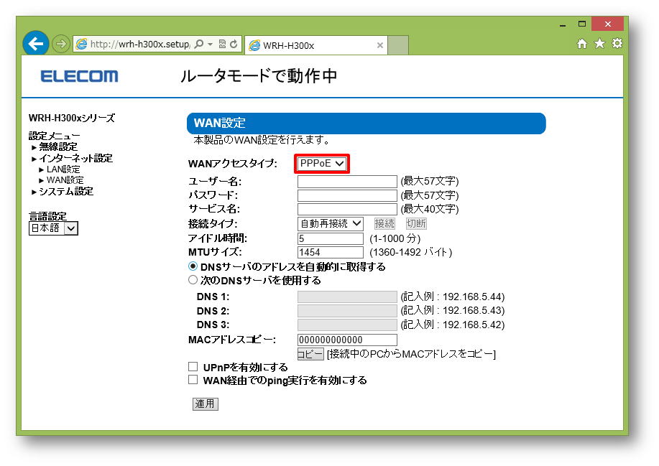Image resolution: width=659 pixels, height=466 pixels.
Task: Click the browser back arrow button
Action: (36, 43)
